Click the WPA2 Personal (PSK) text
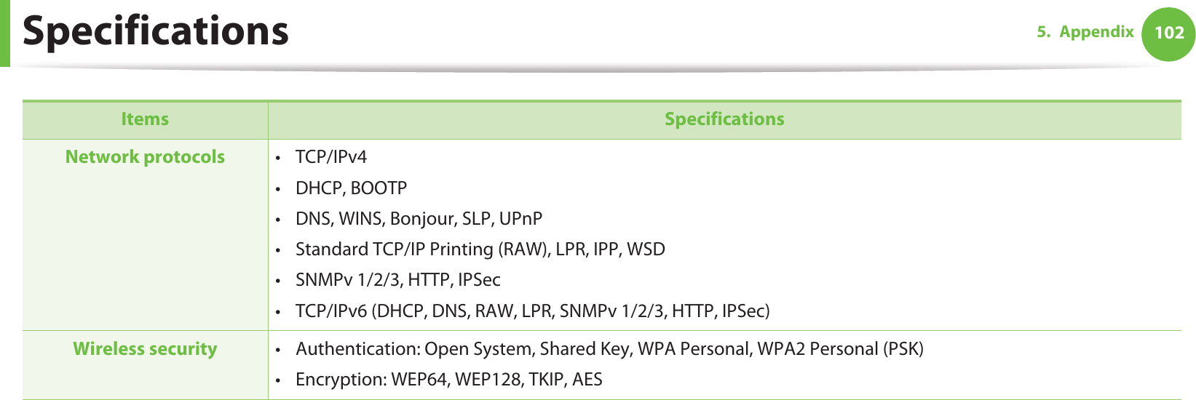 pyautogui.click(x=840, y=349)
